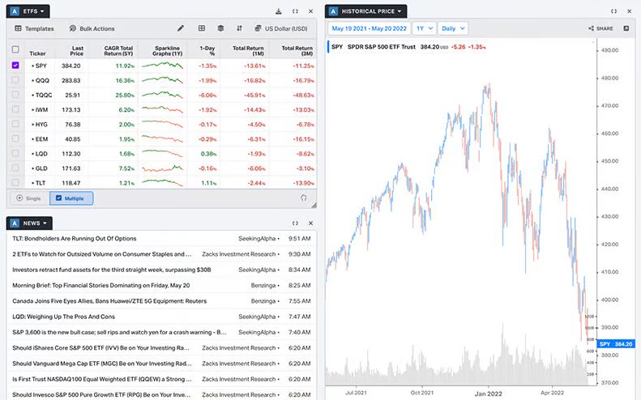Open news 'LQD: Weighing Up The Pros And Cons'
This screenshot has height=400, width=641.
[63, 317]
